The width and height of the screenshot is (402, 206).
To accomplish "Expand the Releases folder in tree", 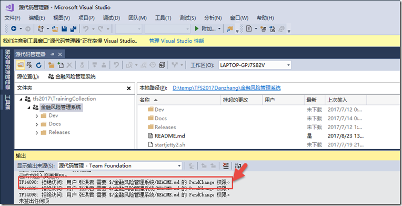I will tap(37, 133).
